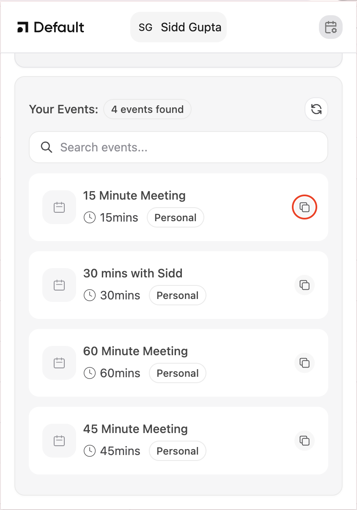Refresh the events list
The width and height of the screenshot is (357, 510).
click(x=316, y=110)
